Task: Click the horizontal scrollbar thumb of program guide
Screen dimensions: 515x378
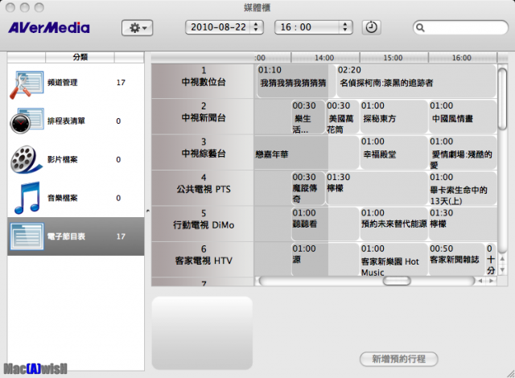Action: (x=397, y=281)
